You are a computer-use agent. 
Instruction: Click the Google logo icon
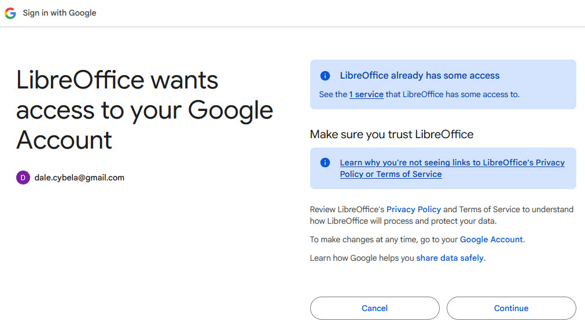[10, 13]
